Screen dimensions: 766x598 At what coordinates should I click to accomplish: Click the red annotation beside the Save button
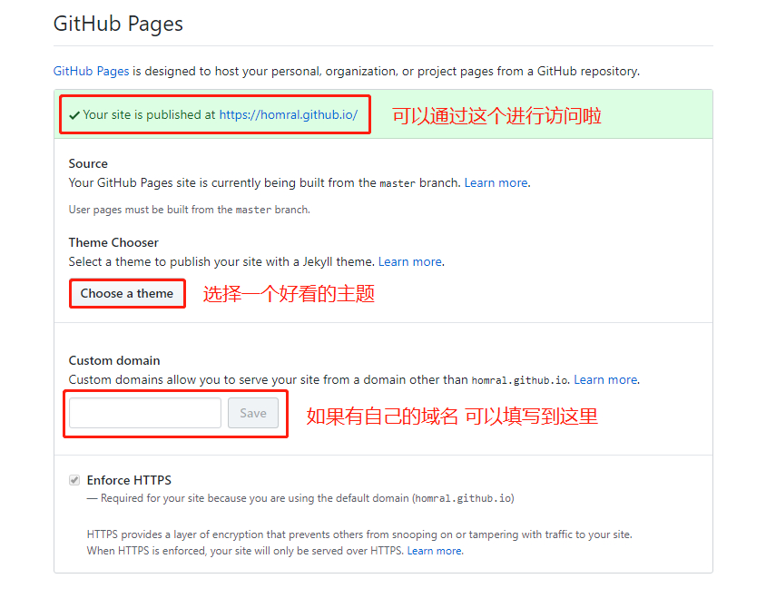pyautogui.click(x=452, y=417)
